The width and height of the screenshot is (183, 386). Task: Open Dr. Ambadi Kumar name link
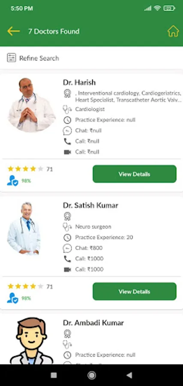pos(93,323)
